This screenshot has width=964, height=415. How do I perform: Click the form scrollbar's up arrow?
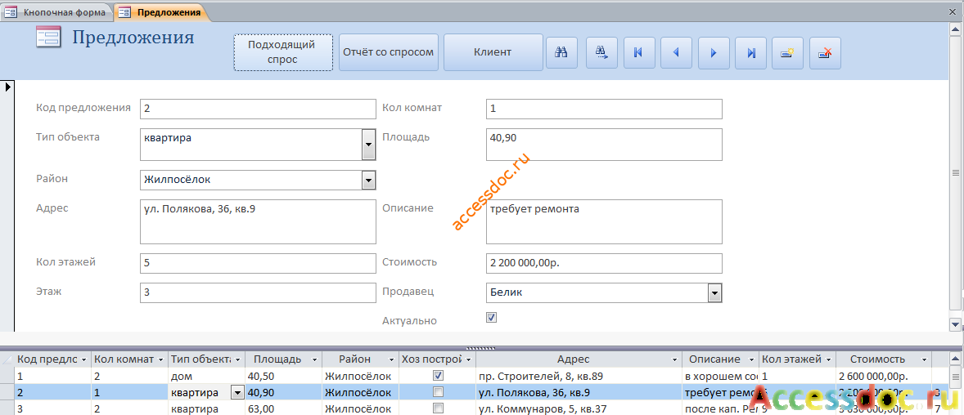(956, 29)
